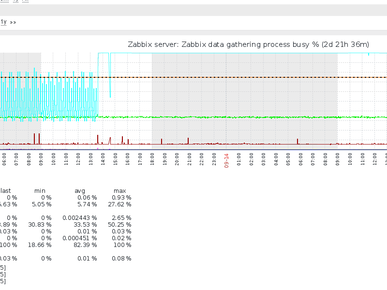Click the 0.002443 % avg value

(80, 218)
